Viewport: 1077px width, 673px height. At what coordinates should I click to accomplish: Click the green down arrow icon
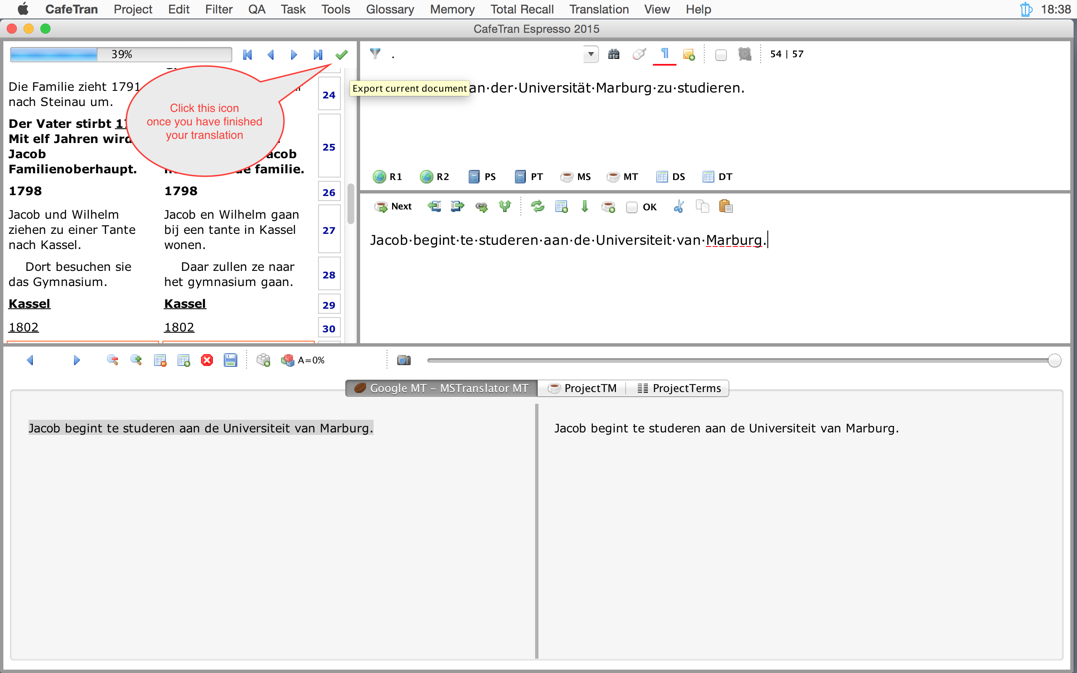click(585, 207)
